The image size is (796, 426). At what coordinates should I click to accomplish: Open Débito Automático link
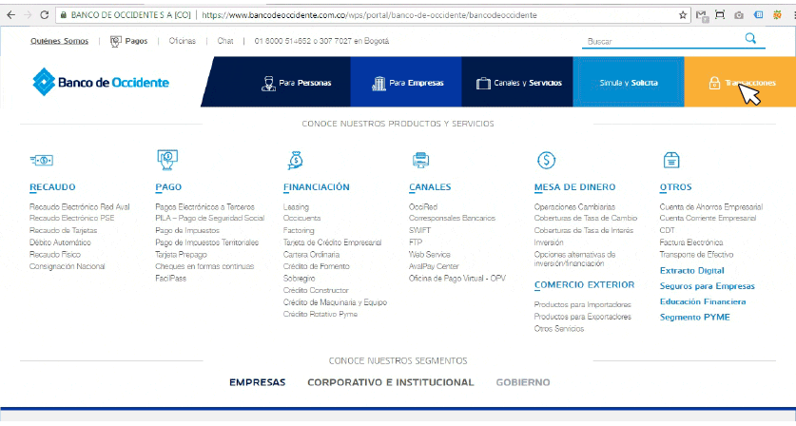point(61,242)
